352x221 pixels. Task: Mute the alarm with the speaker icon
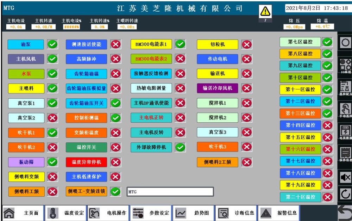tap(345, 177)
